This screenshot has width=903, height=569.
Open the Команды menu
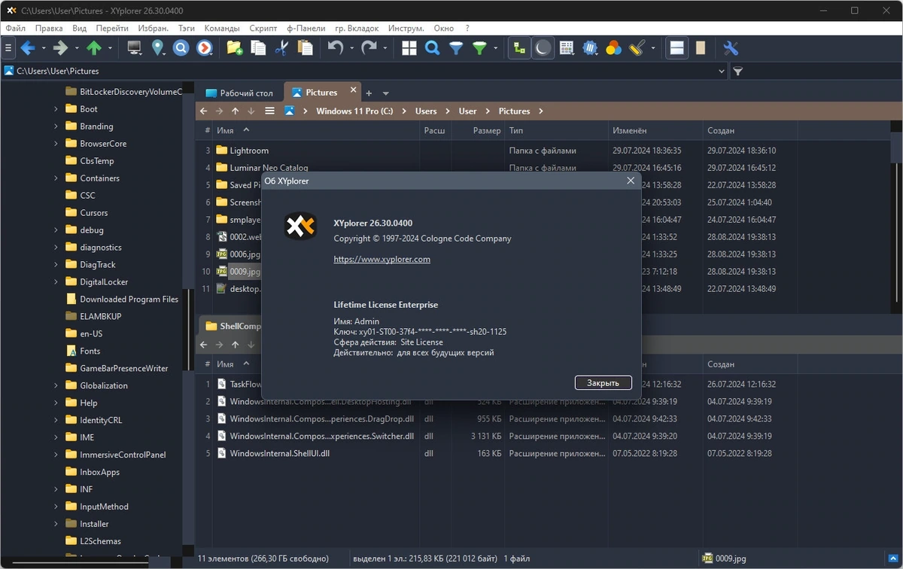pyautogui.click(x=222, y=28)
